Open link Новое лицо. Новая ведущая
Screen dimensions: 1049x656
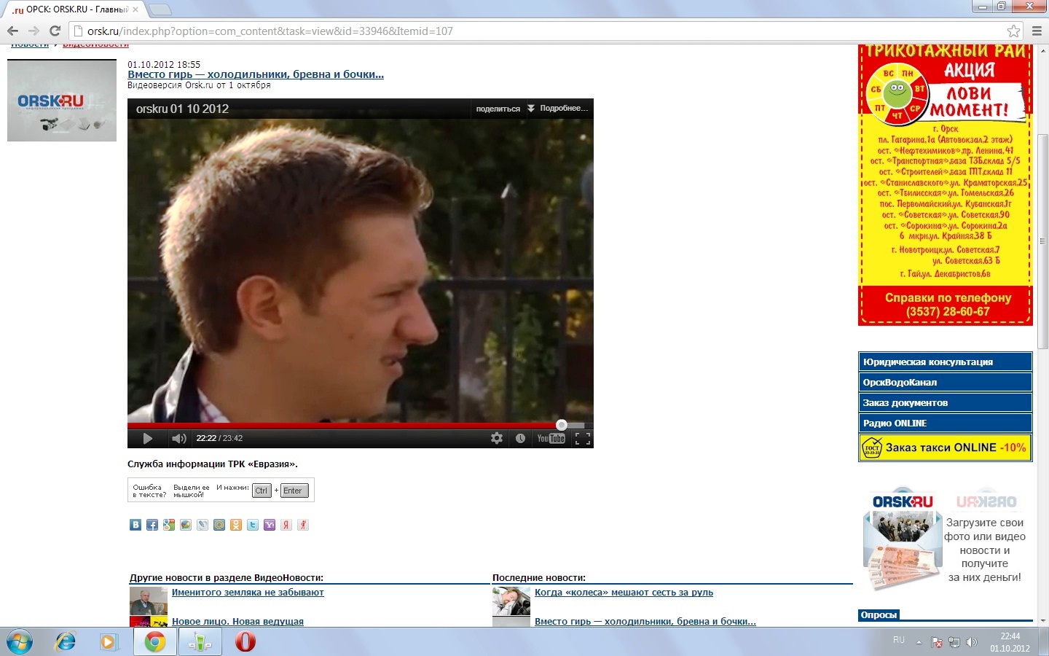point(237,622)
